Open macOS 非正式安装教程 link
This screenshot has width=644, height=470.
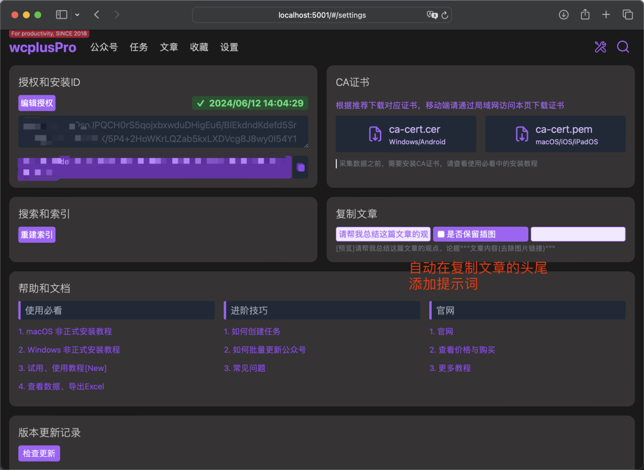click(65, 332)
